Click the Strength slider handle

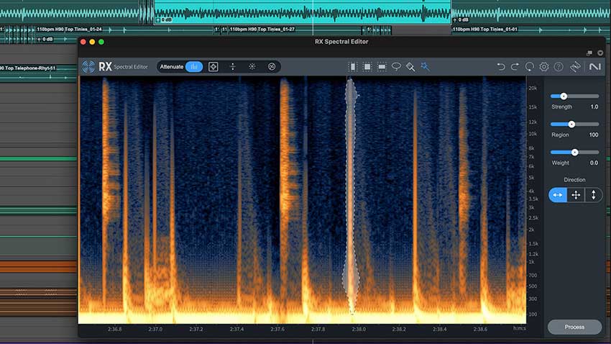click(x=564, y=96)
